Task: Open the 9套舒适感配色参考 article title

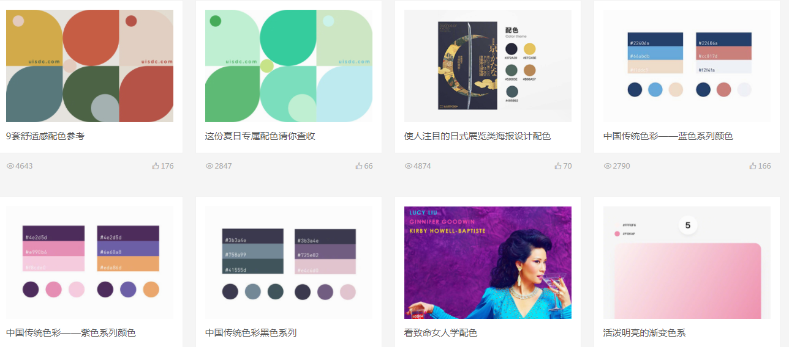Action: [x=45, y=136]
